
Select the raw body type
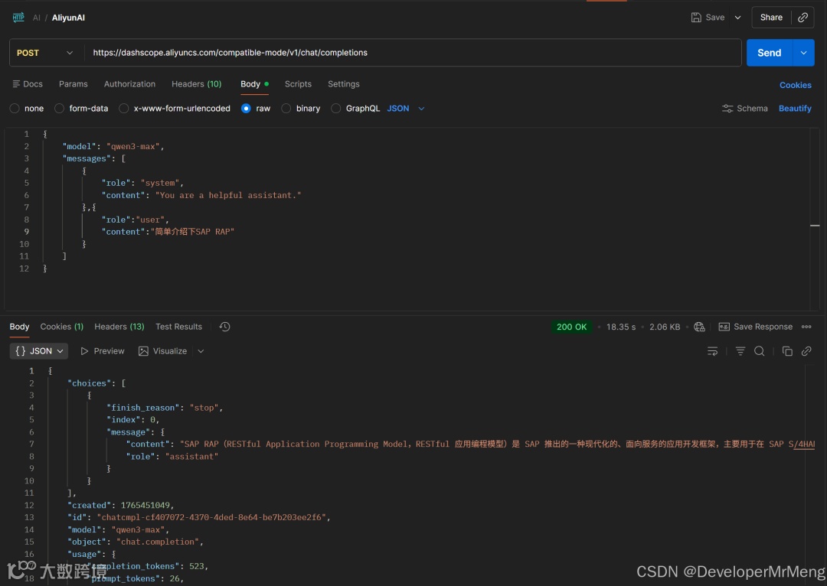point(246,109)
